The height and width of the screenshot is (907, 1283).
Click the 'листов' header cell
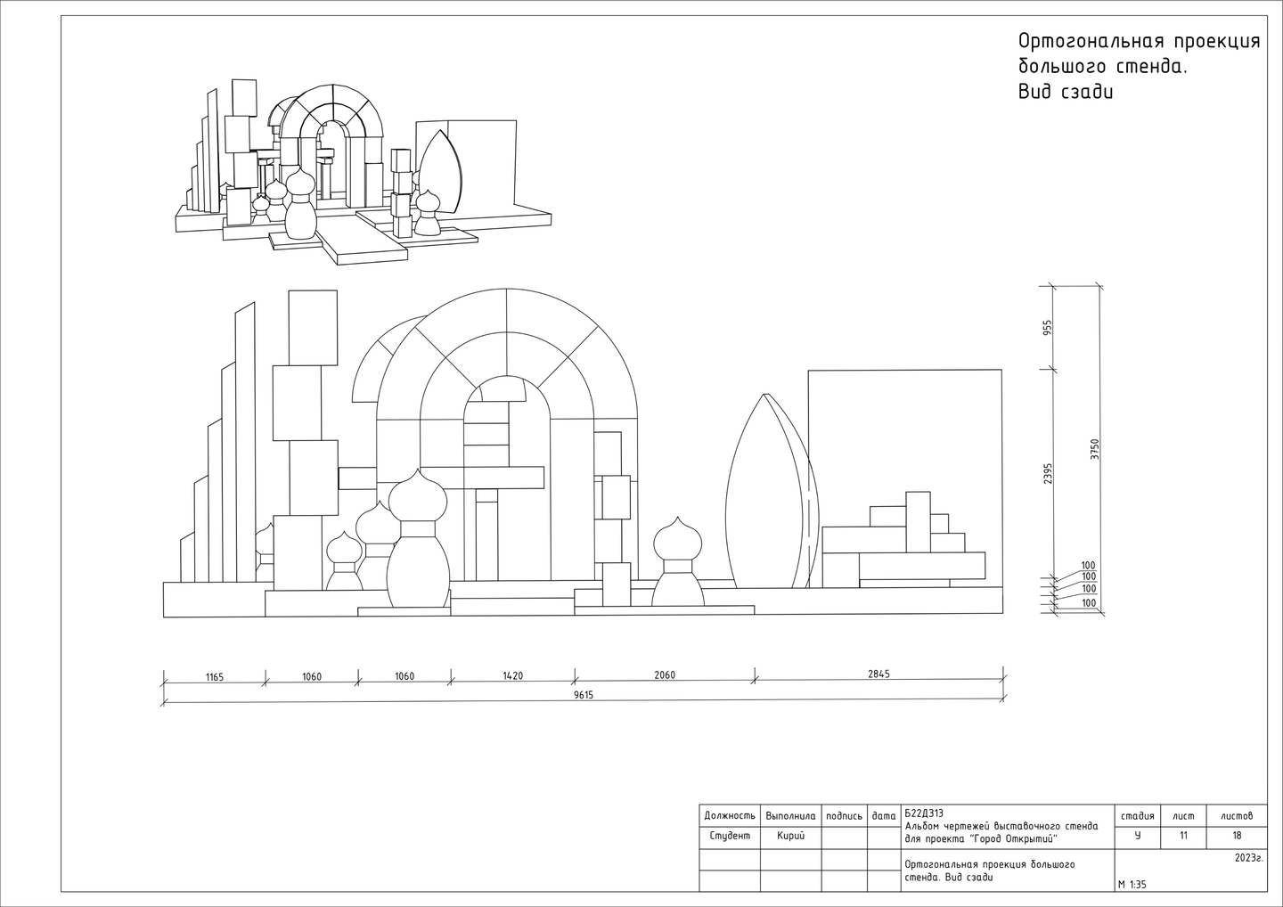(x=1237, y=815)
